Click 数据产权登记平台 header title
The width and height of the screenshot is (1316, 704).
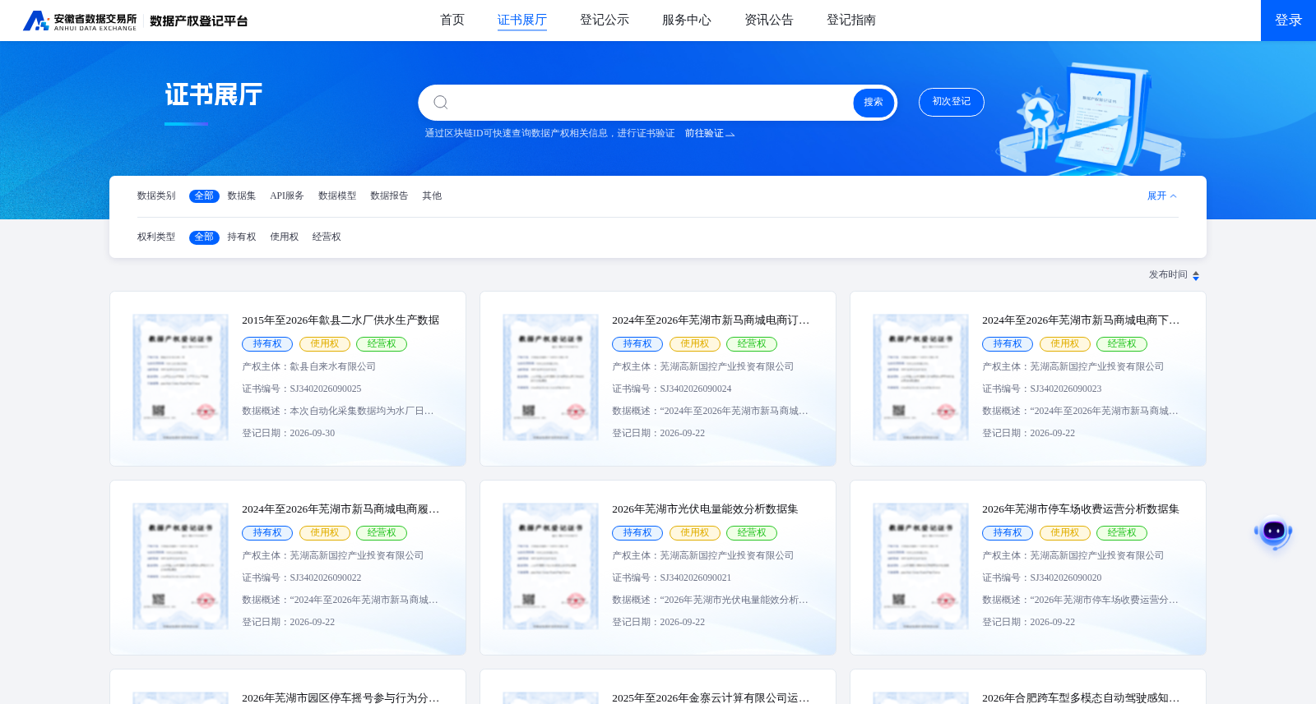[199, 21]
